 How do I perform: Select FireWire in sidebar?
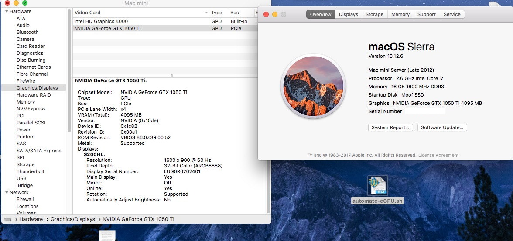pyautogui.click(x=26, y=81)
